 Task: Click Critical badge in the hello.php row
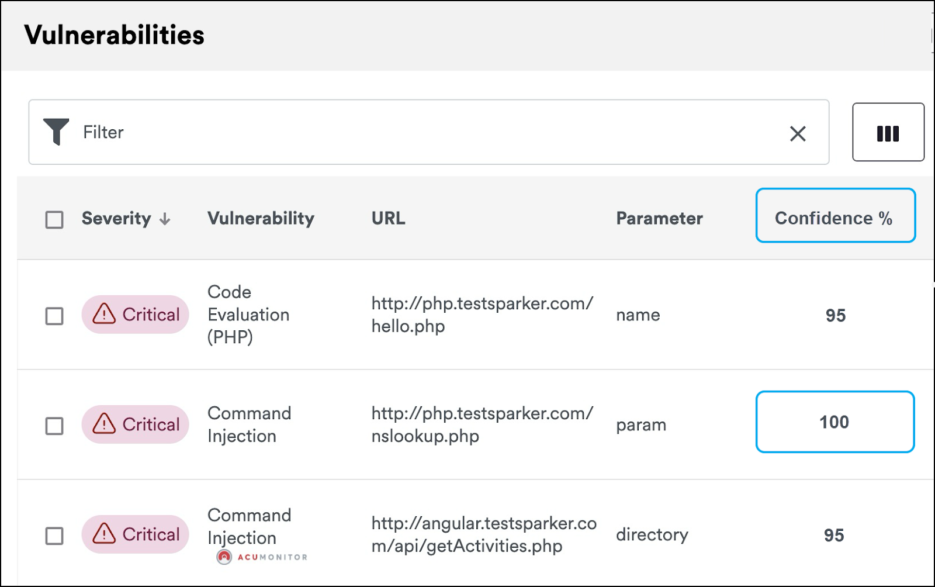pyautogui.click(x=135, y=315)
